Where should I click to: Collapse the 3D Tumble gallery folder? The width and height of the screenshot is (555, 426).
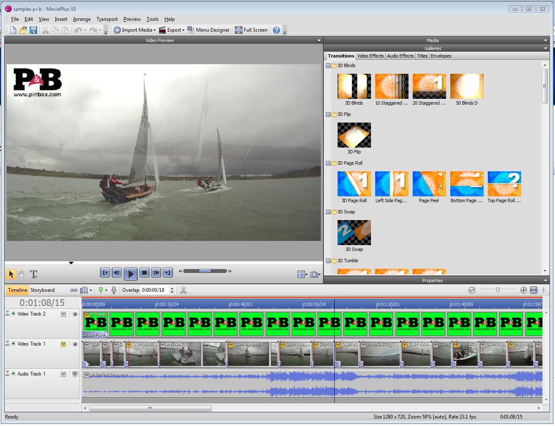328,261
